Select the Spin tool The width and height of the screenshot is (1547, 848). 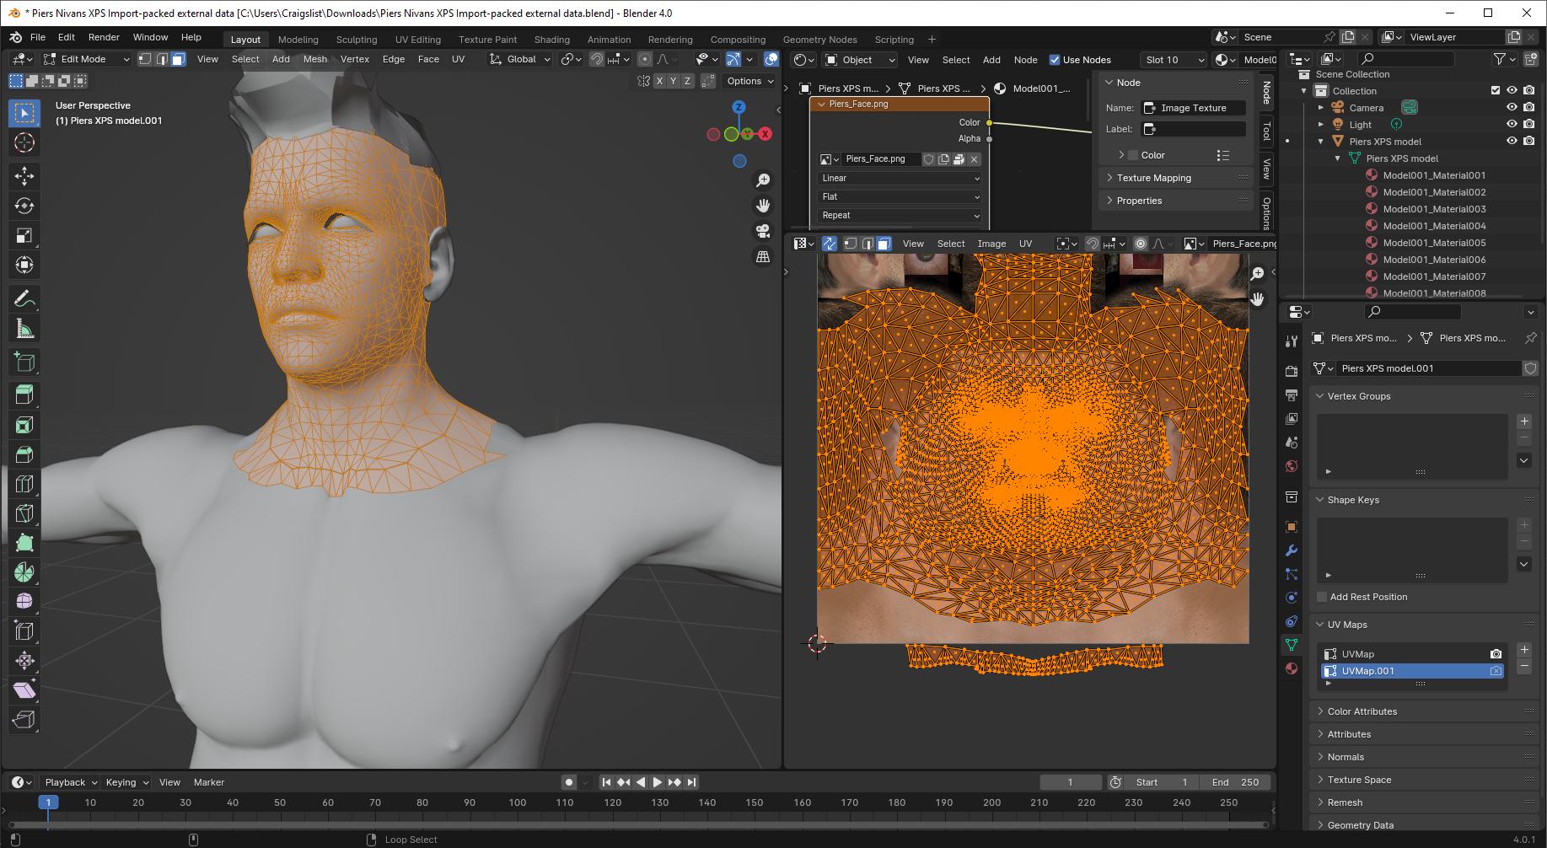[24, 572]
